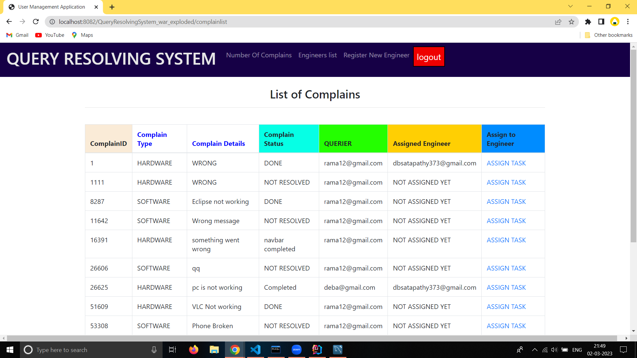Click the vertical page scrollbar
Viewport: 637px width, 358px height.
pyautogui.click(x=633, y=146)
